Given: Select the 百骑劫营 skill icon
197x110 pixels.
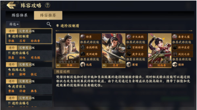Looking at the screenshot, I should [x=129, y=47].
